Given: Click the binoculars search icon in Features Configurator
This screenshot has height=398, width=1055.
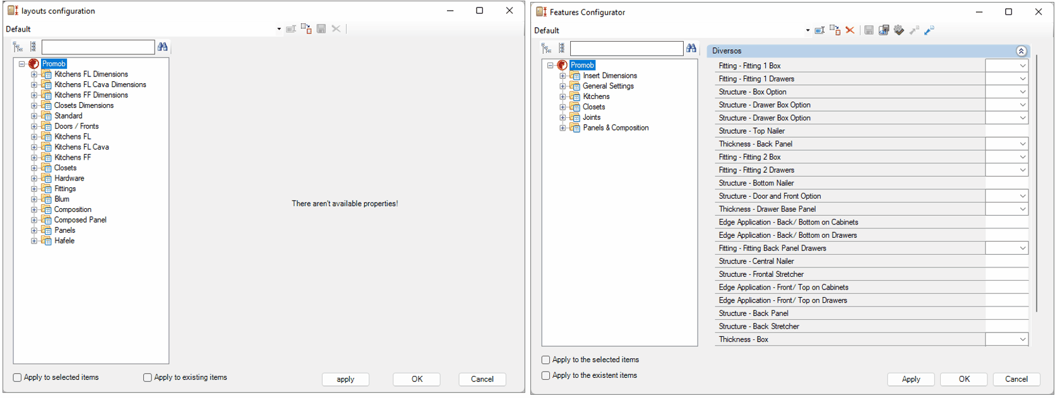Looking at the screenshot, I should (x=691, y=48).
